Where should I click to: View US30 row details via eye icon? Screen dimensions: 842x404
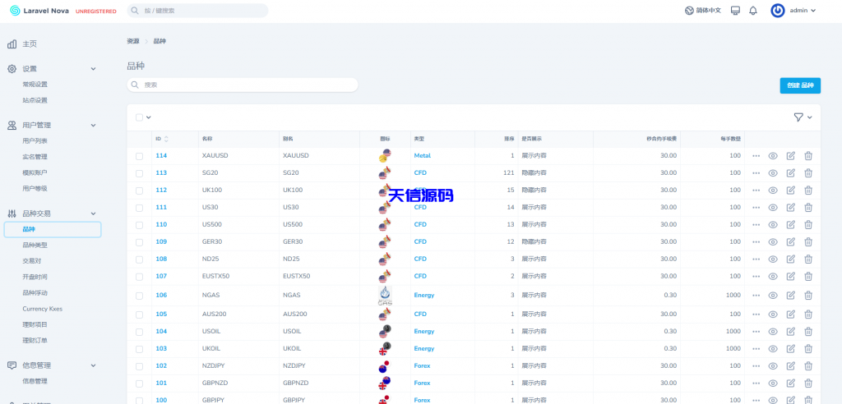(773, 207)
